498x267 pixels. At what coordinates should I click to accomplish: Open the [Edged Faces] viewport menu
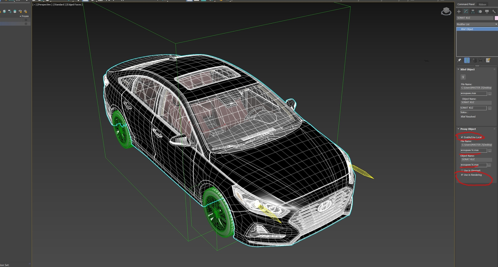tap(74, 5)
